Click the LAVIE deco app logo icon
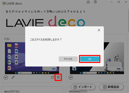The image size is (129, 93). point(4,3)
